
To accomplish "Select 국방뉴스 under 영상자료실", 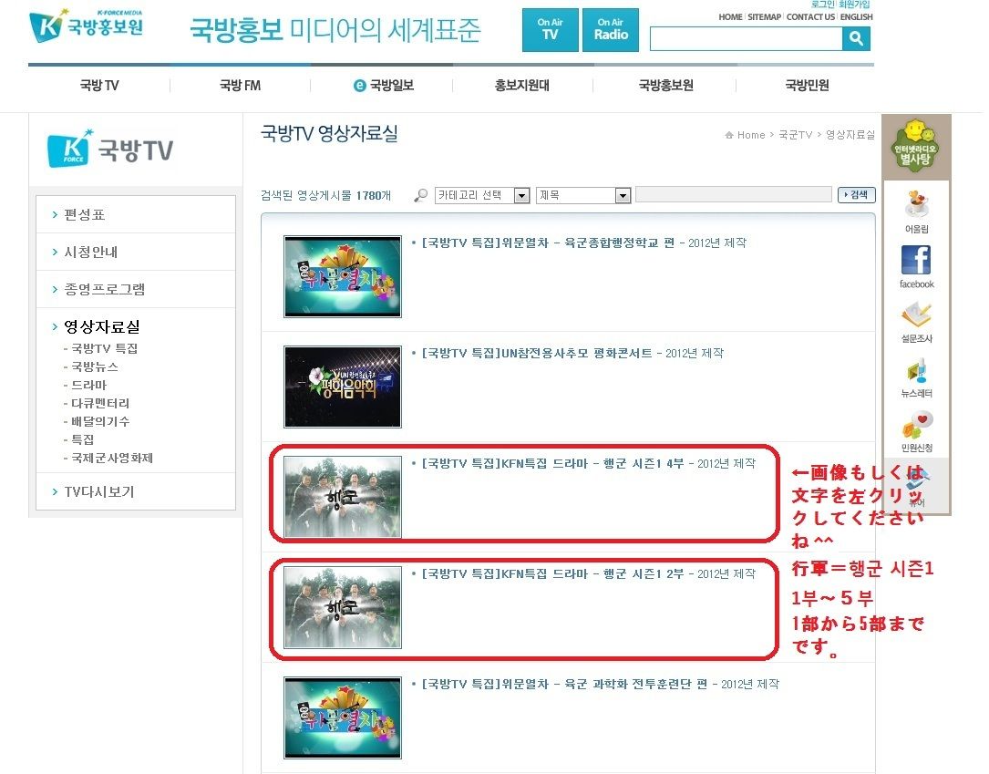I will coord(95,366).
